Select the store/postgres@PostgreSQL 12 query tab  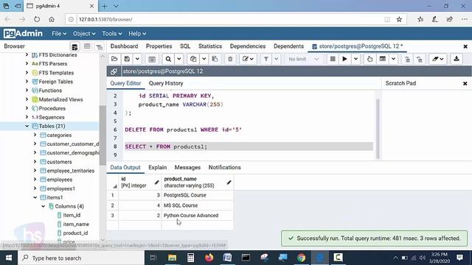coord(357,46)
